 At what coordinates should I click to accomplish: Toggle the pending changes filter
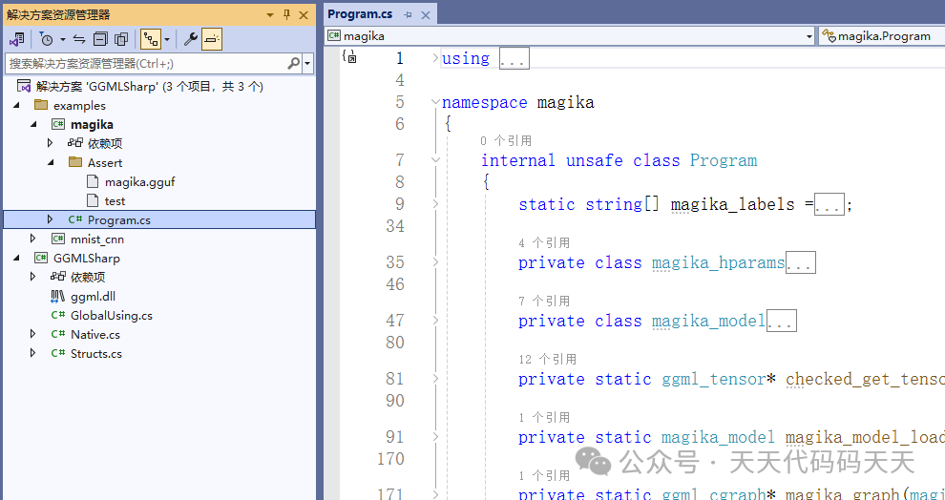pyautogui.click(x=47, y=40)
